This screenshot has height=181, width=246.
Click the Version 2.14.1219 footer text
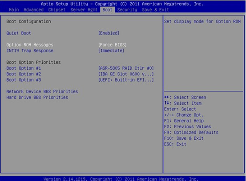pyautogui.click(x=121, y=179)
